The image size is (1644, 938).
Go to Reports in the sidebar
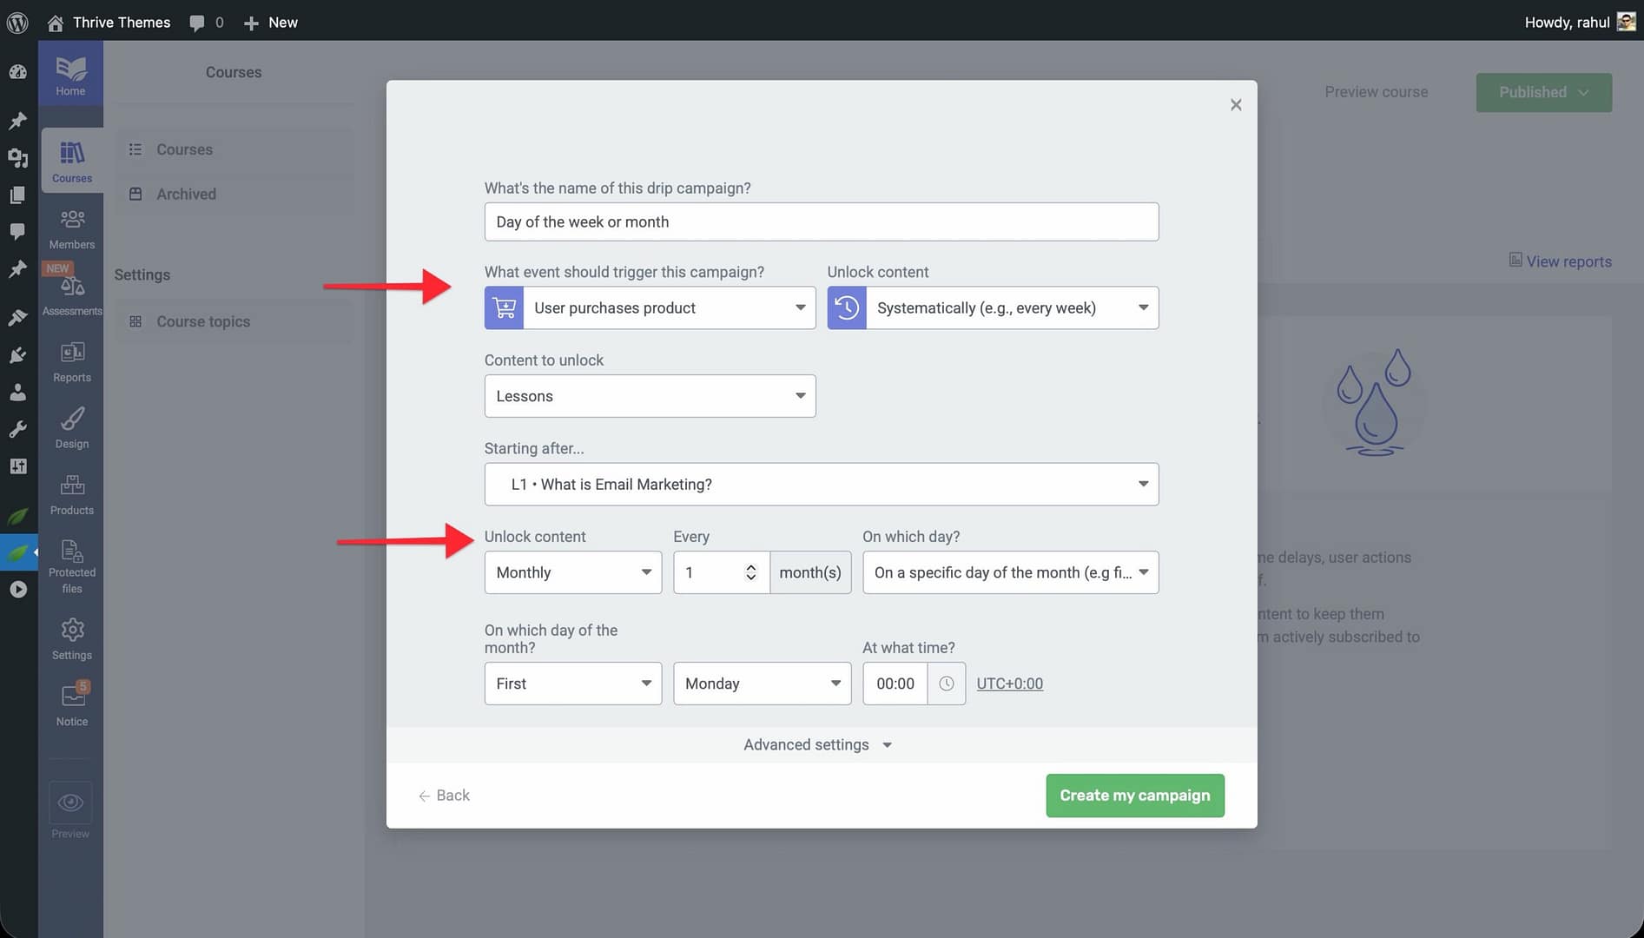click(71, 361)
